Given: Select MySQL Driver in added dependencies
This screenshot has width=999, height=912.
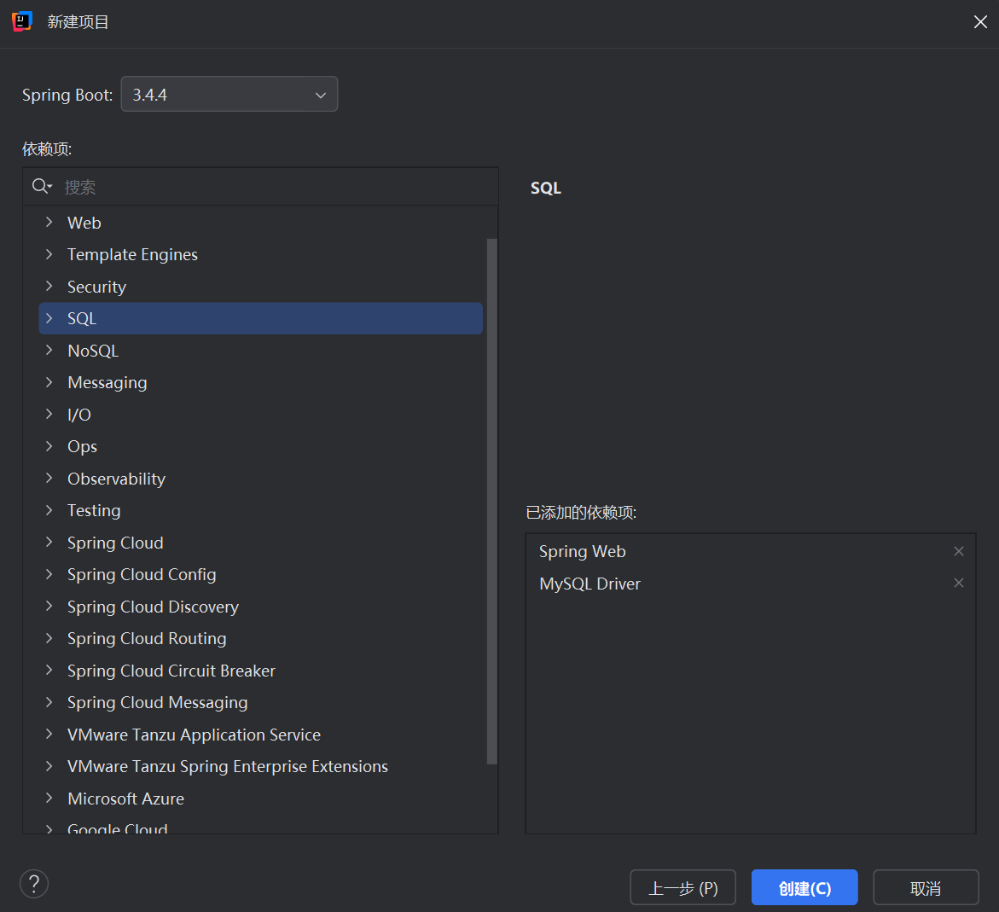Looking at the screenshot, I should (751, 584).
